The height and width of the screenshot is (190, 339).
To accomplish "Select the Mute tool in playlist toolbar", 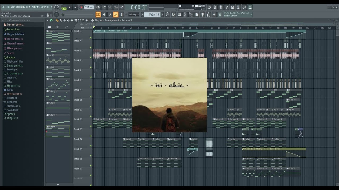I will (68, 20).
